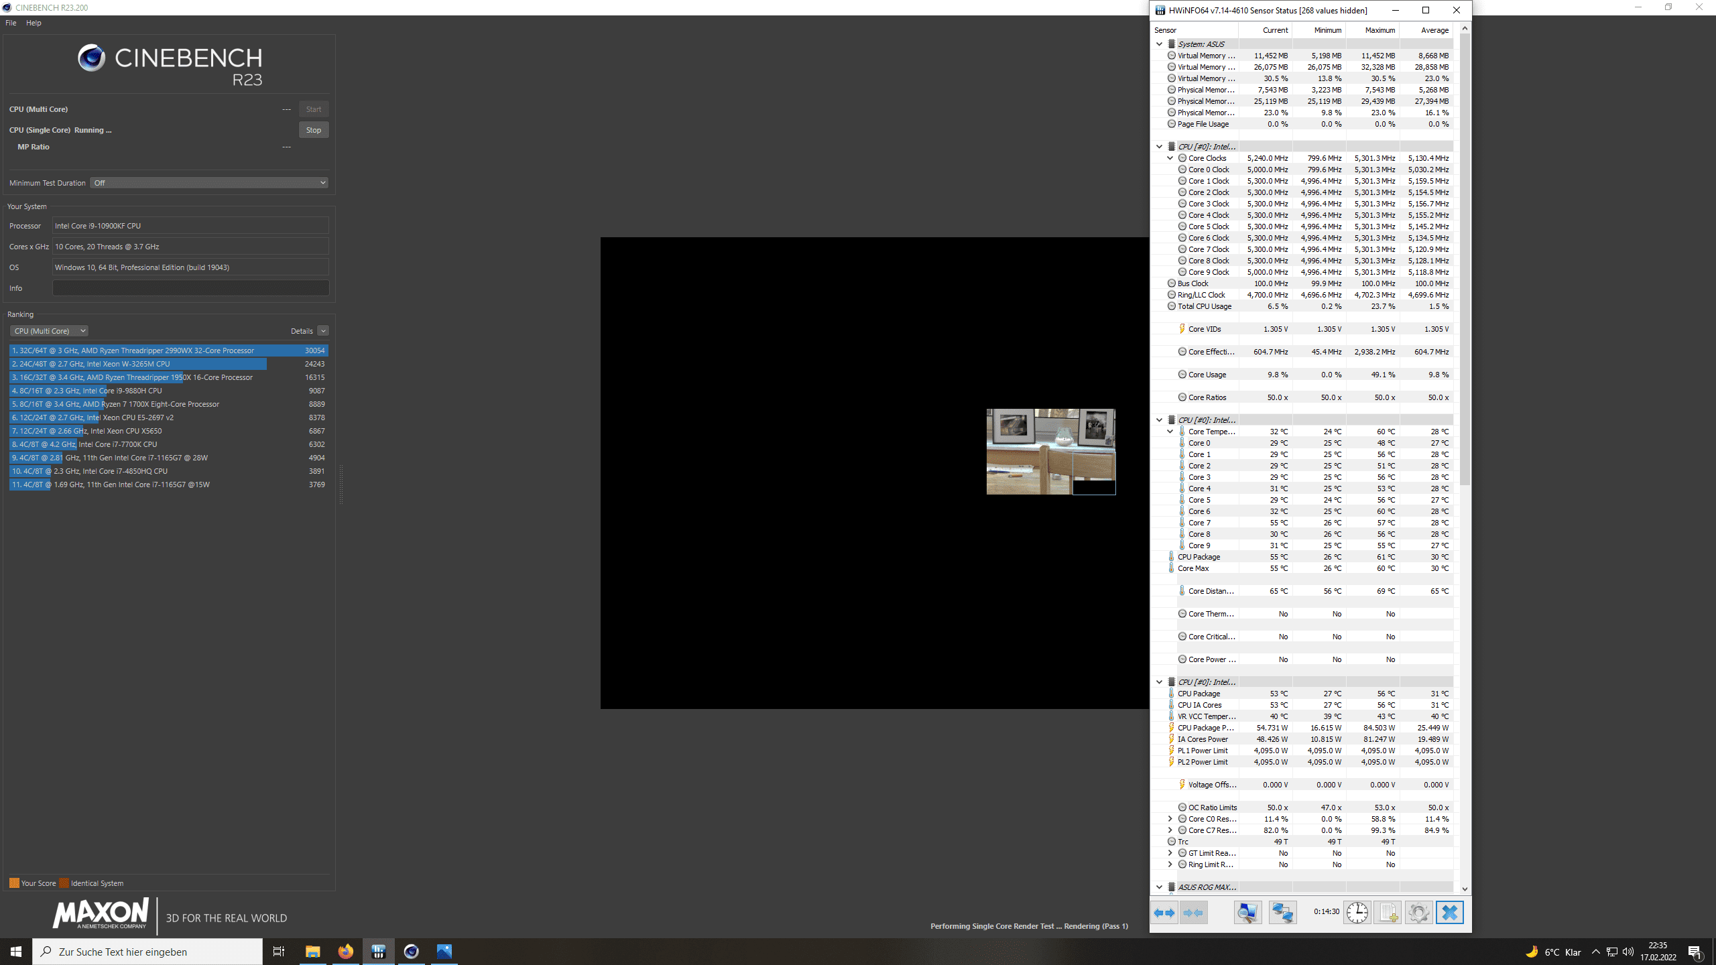Screen dimensions: 1716x965
Task: Open HWiNFO sensor settings gear
Action: click(1418, 913)
